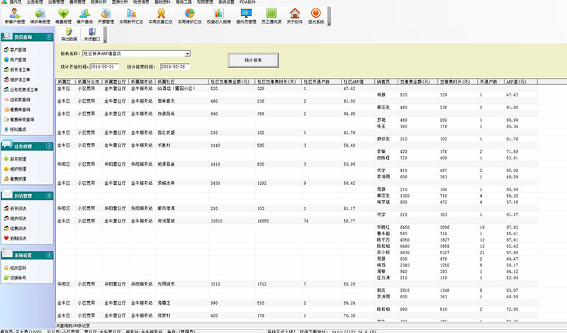Viewport: 567px width, 333px height.
Task: Click 关闭窗口 close window icon
Action: click(92, 34)
